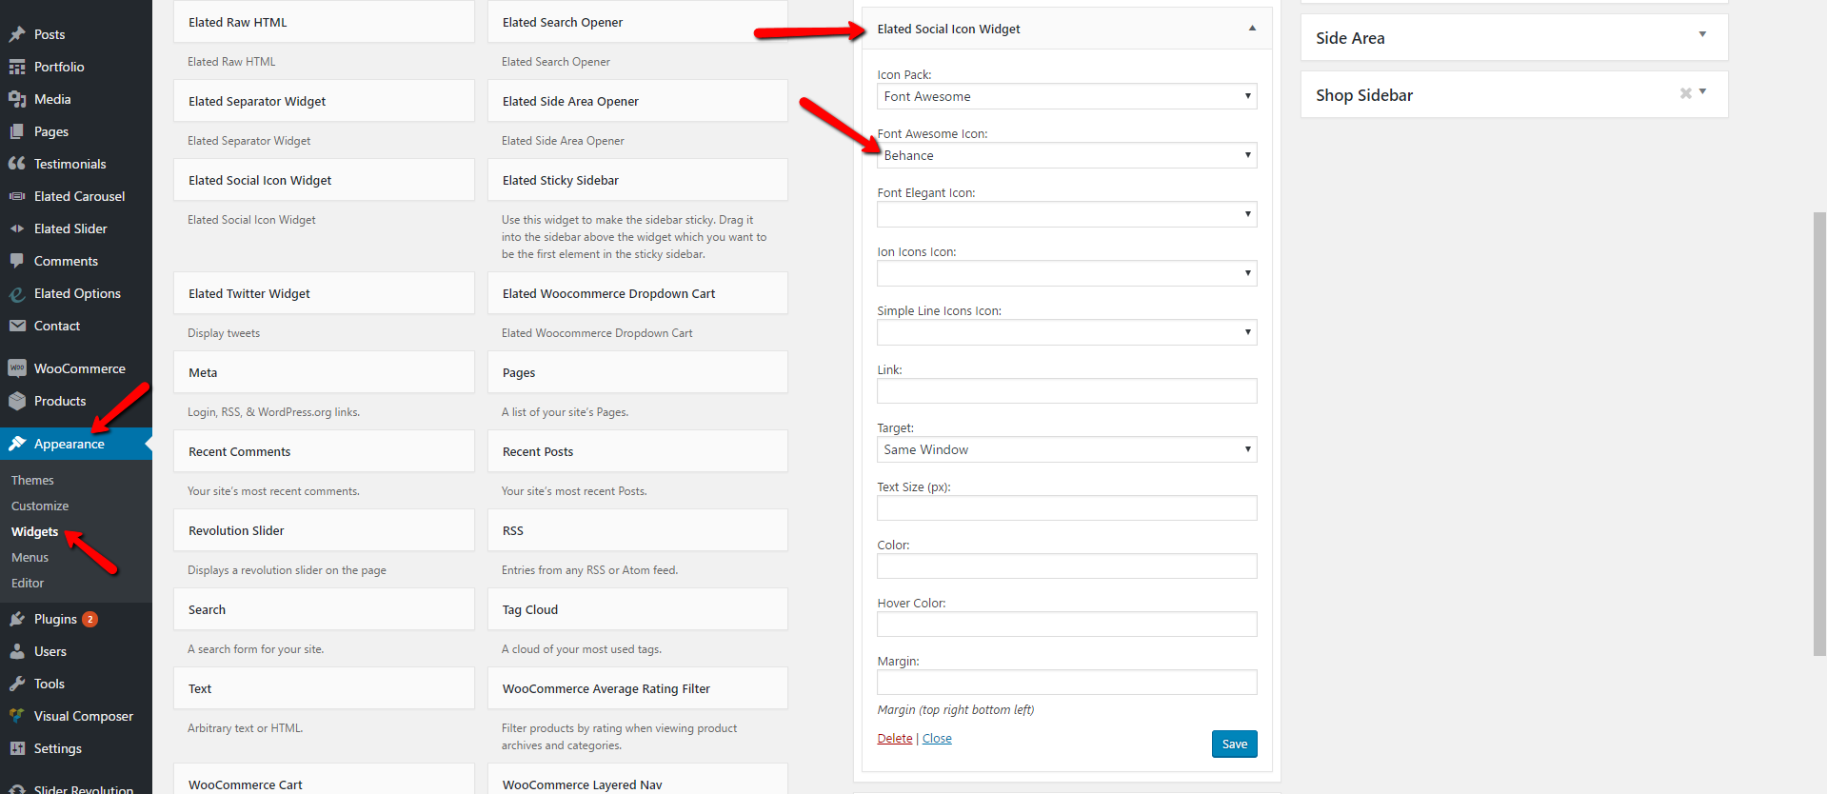Open the Font Awesome Icon dropdown
This screenshot has width=1827, height=794.
click(1066, 155)
